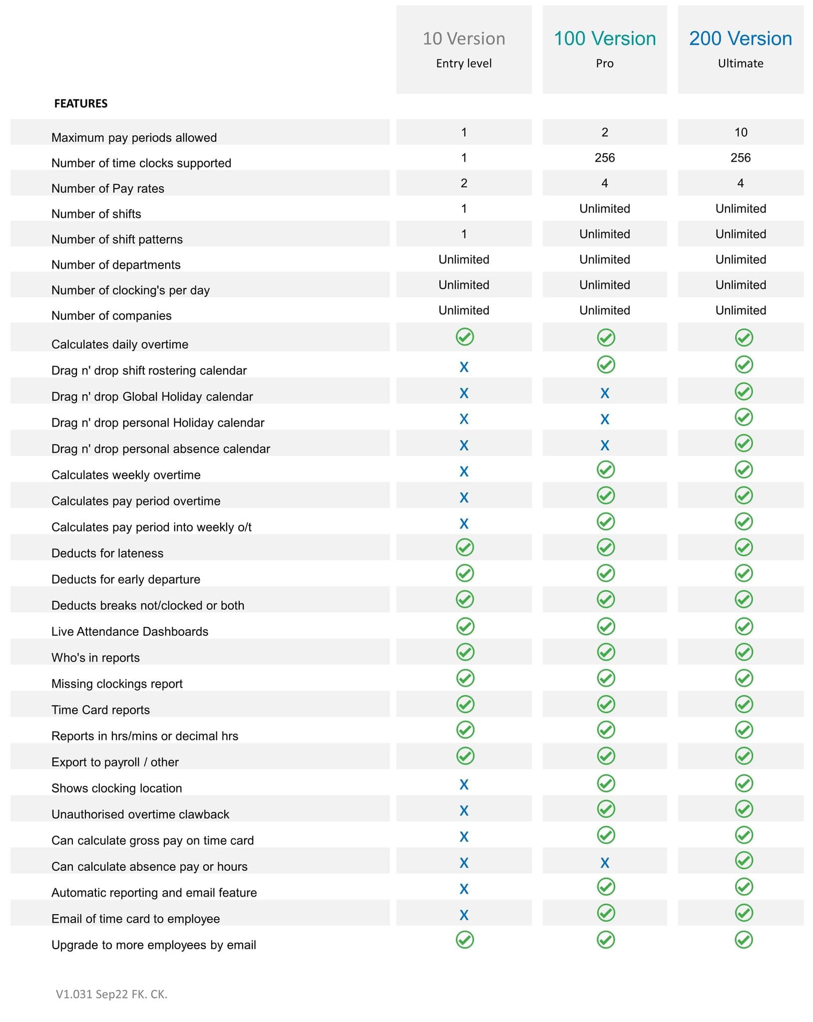Screen dimensions: 813x1022
Task: Click the 10 Version X for shift rostering calendar
Action: click(x=464, y=367)
